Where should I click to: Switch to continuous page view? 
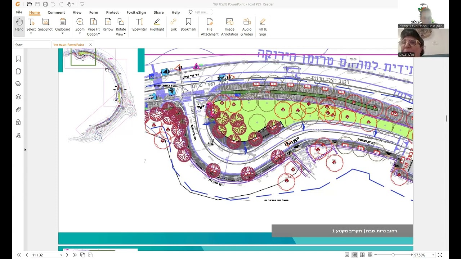click(354, 255)
